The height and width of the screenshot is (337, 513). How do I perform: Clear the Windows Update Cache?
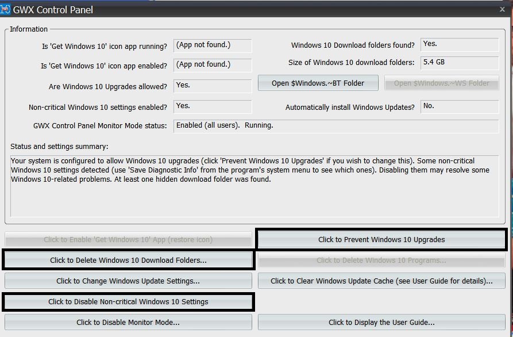pos(381,281)
